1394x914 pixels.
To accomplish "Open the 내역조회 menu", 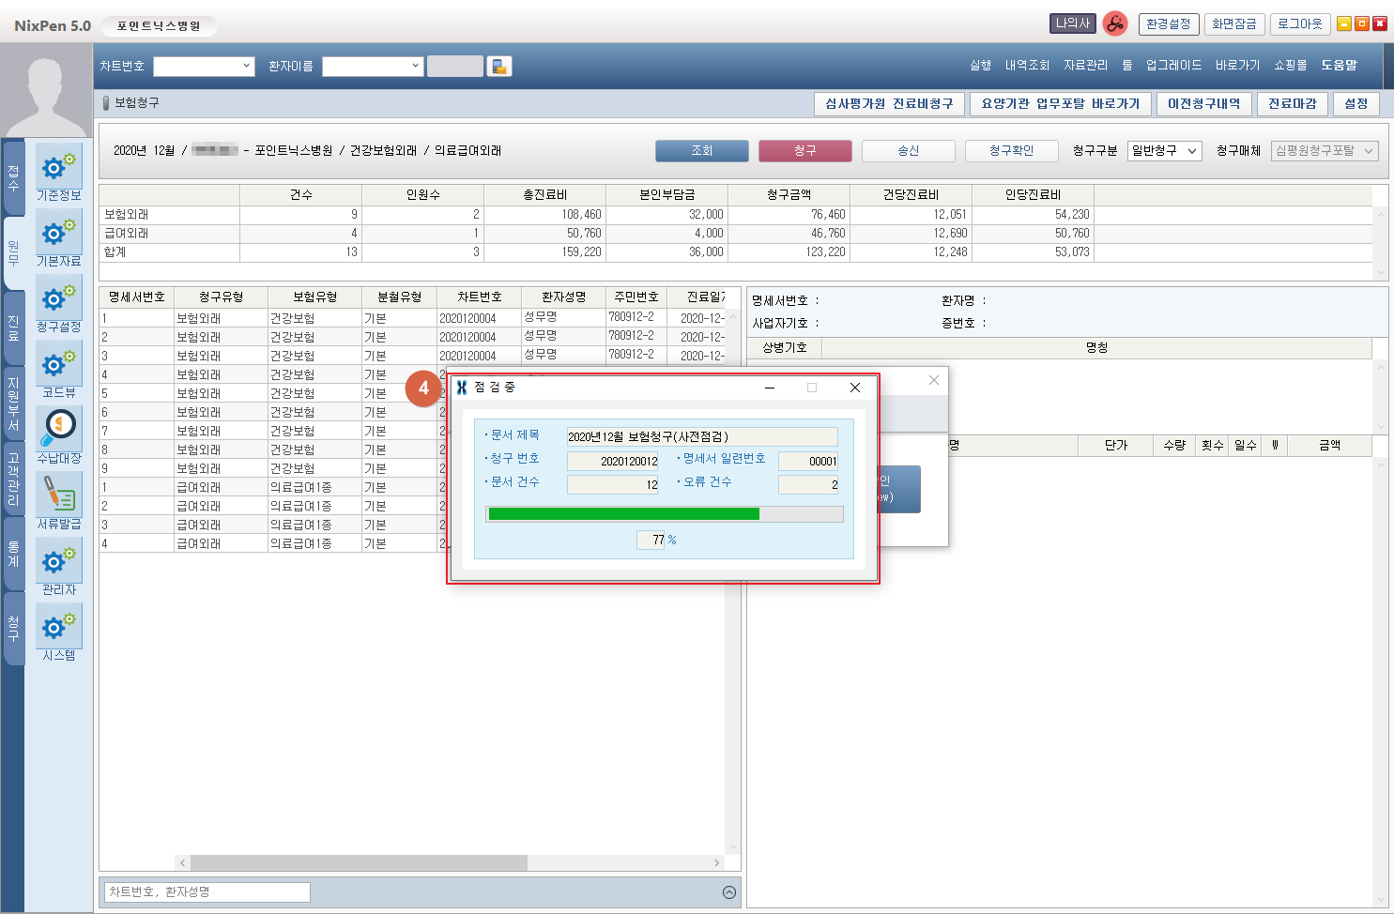I will coord(1027,66).
